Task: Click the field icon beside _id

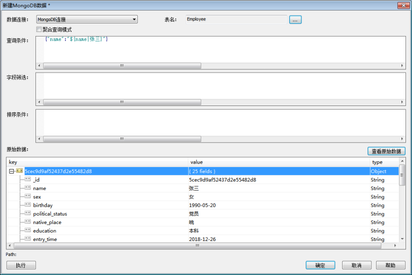Action: [x=27, y=179]
